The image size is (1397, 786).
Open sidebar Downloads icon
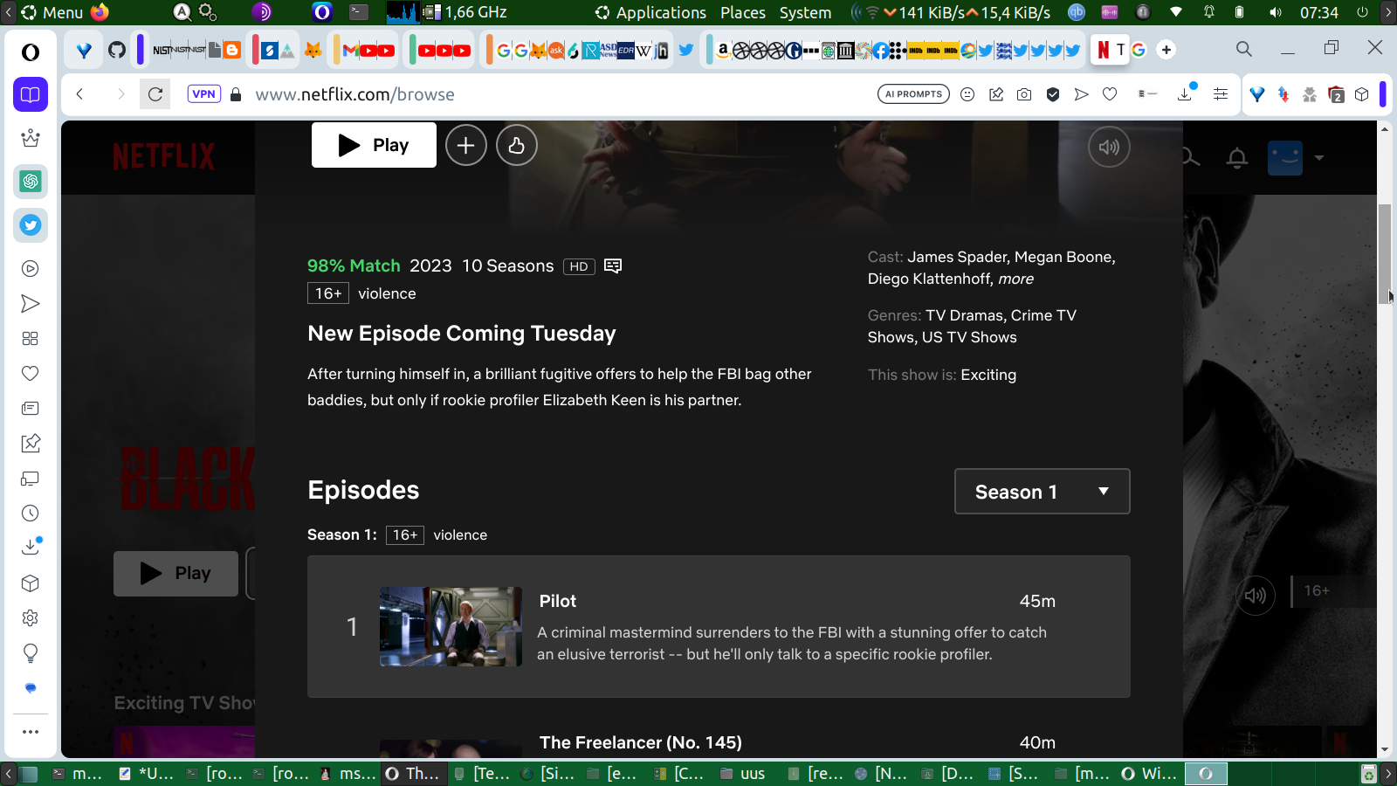31,547
